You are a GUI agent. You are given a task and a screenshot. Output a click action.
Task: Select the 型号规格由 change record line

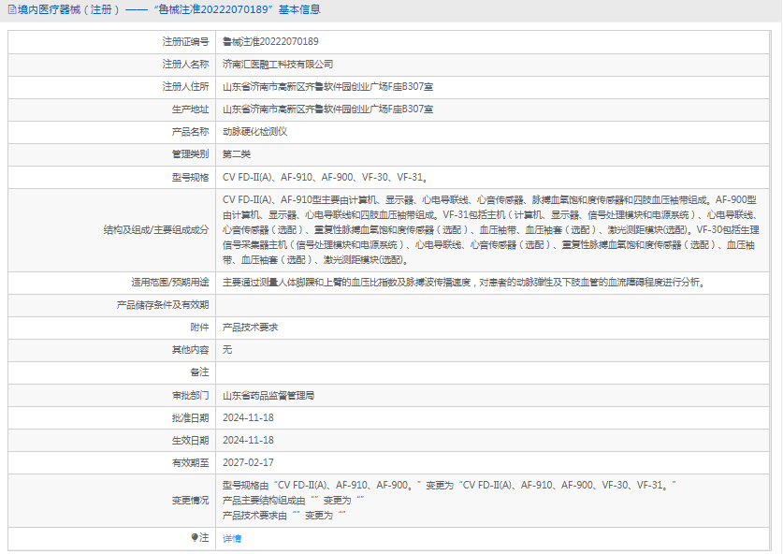pos(449,485)
